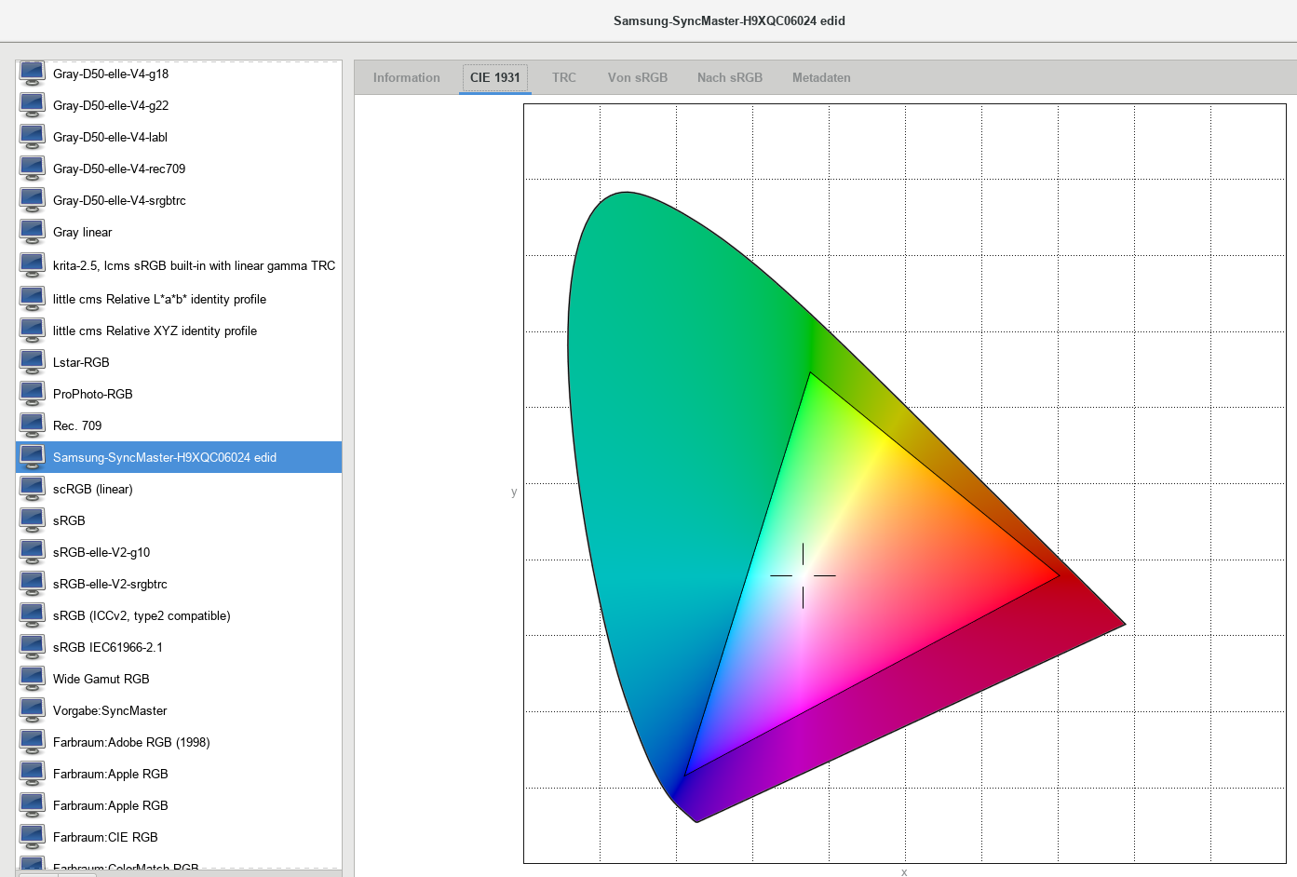
Task: Click the monitor icon of selected Samsung-SyncMaster profile
Action: point(33,457)
